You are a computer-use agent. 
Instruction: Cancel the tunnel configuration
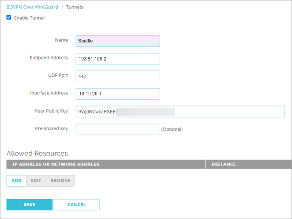pyautogui.click(x=77, y=204)
